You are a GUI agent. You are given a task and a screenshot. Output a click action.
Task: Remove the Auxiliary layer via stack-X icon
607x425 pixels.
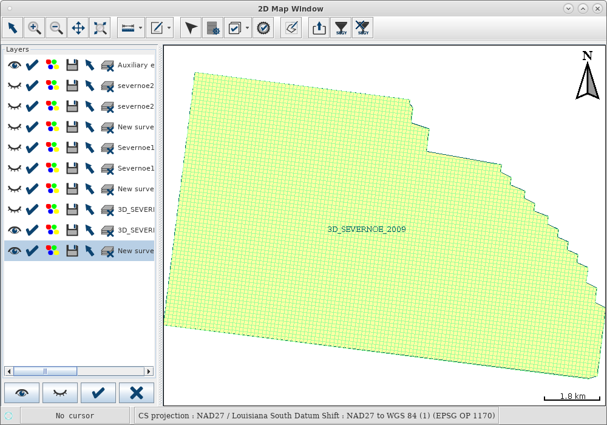pyautogui.click(x=107, y=66)
